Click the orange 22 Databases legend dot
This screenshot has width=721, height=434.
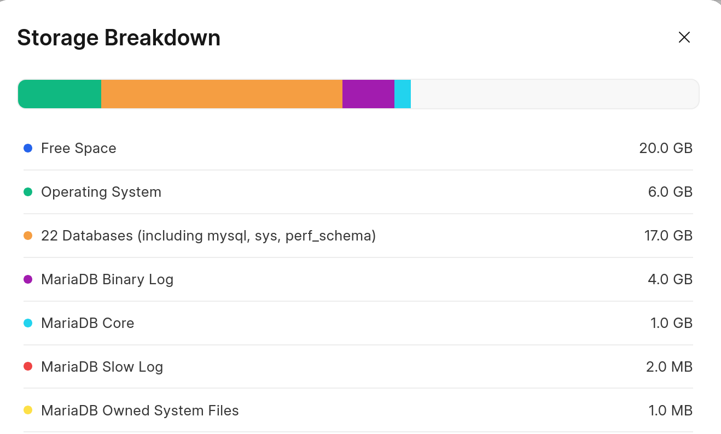pyautogui.click(x=28, y=236)
